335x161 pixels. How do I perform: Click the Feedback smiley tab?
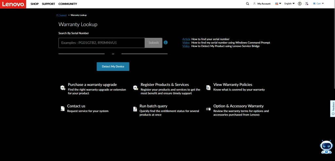click(x=333, y=108)
